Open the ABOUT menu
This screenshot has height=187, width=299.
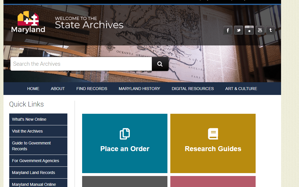[58, 89]
